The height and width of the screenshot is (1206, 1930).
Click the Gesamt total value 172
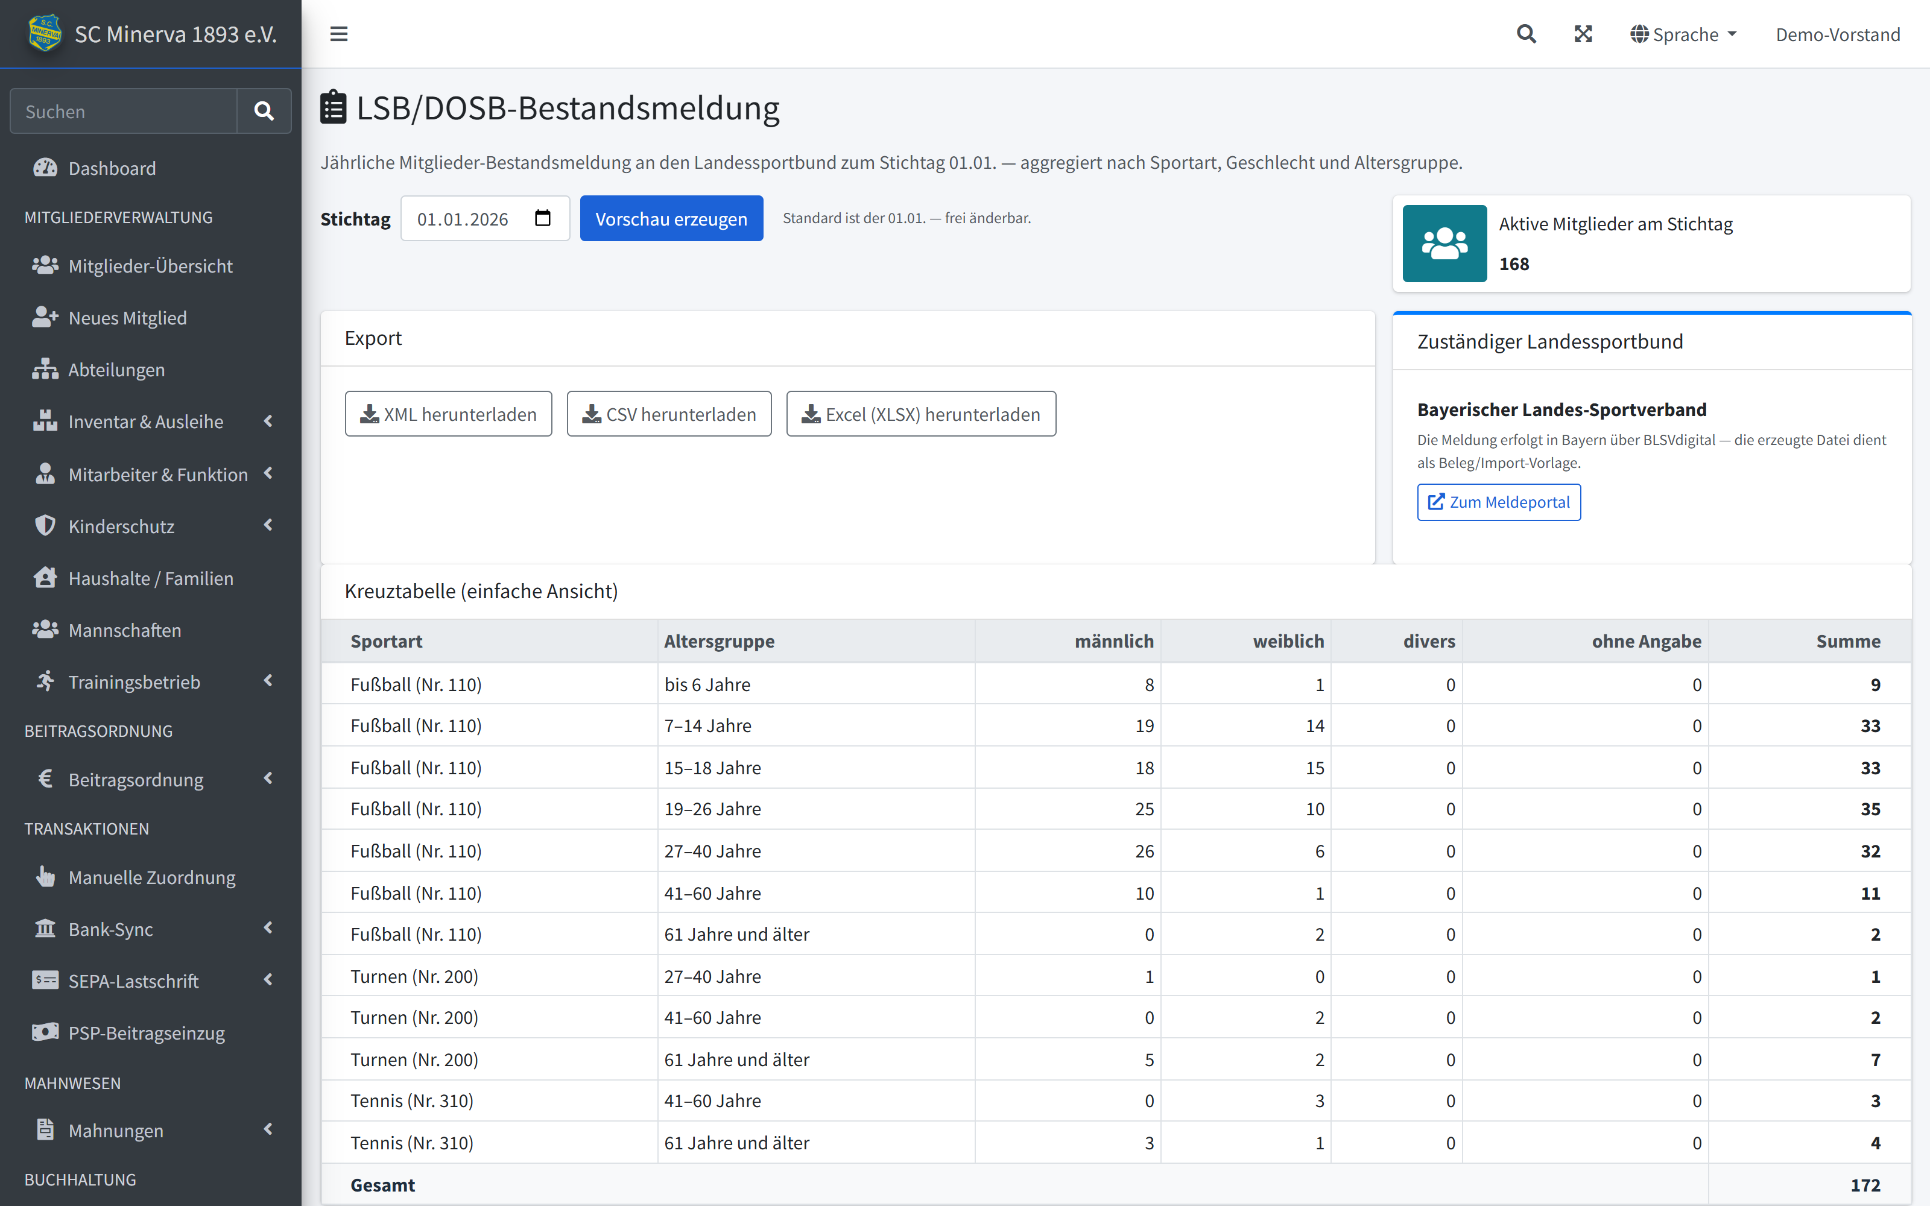(x=1865, y=1184)
